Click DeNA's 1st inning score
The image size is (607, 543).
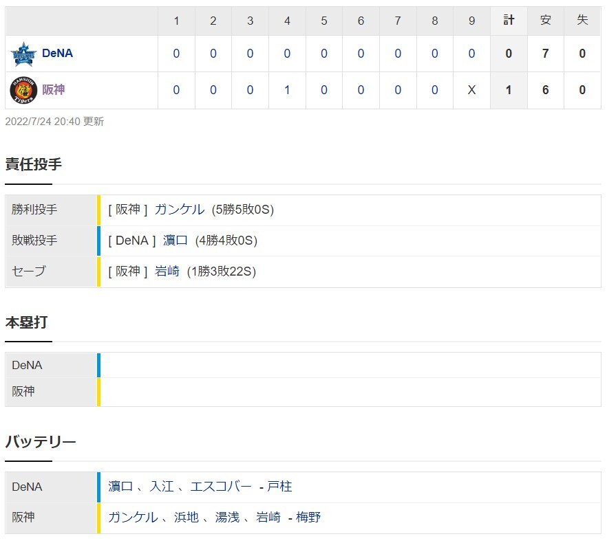pos(176,54)
